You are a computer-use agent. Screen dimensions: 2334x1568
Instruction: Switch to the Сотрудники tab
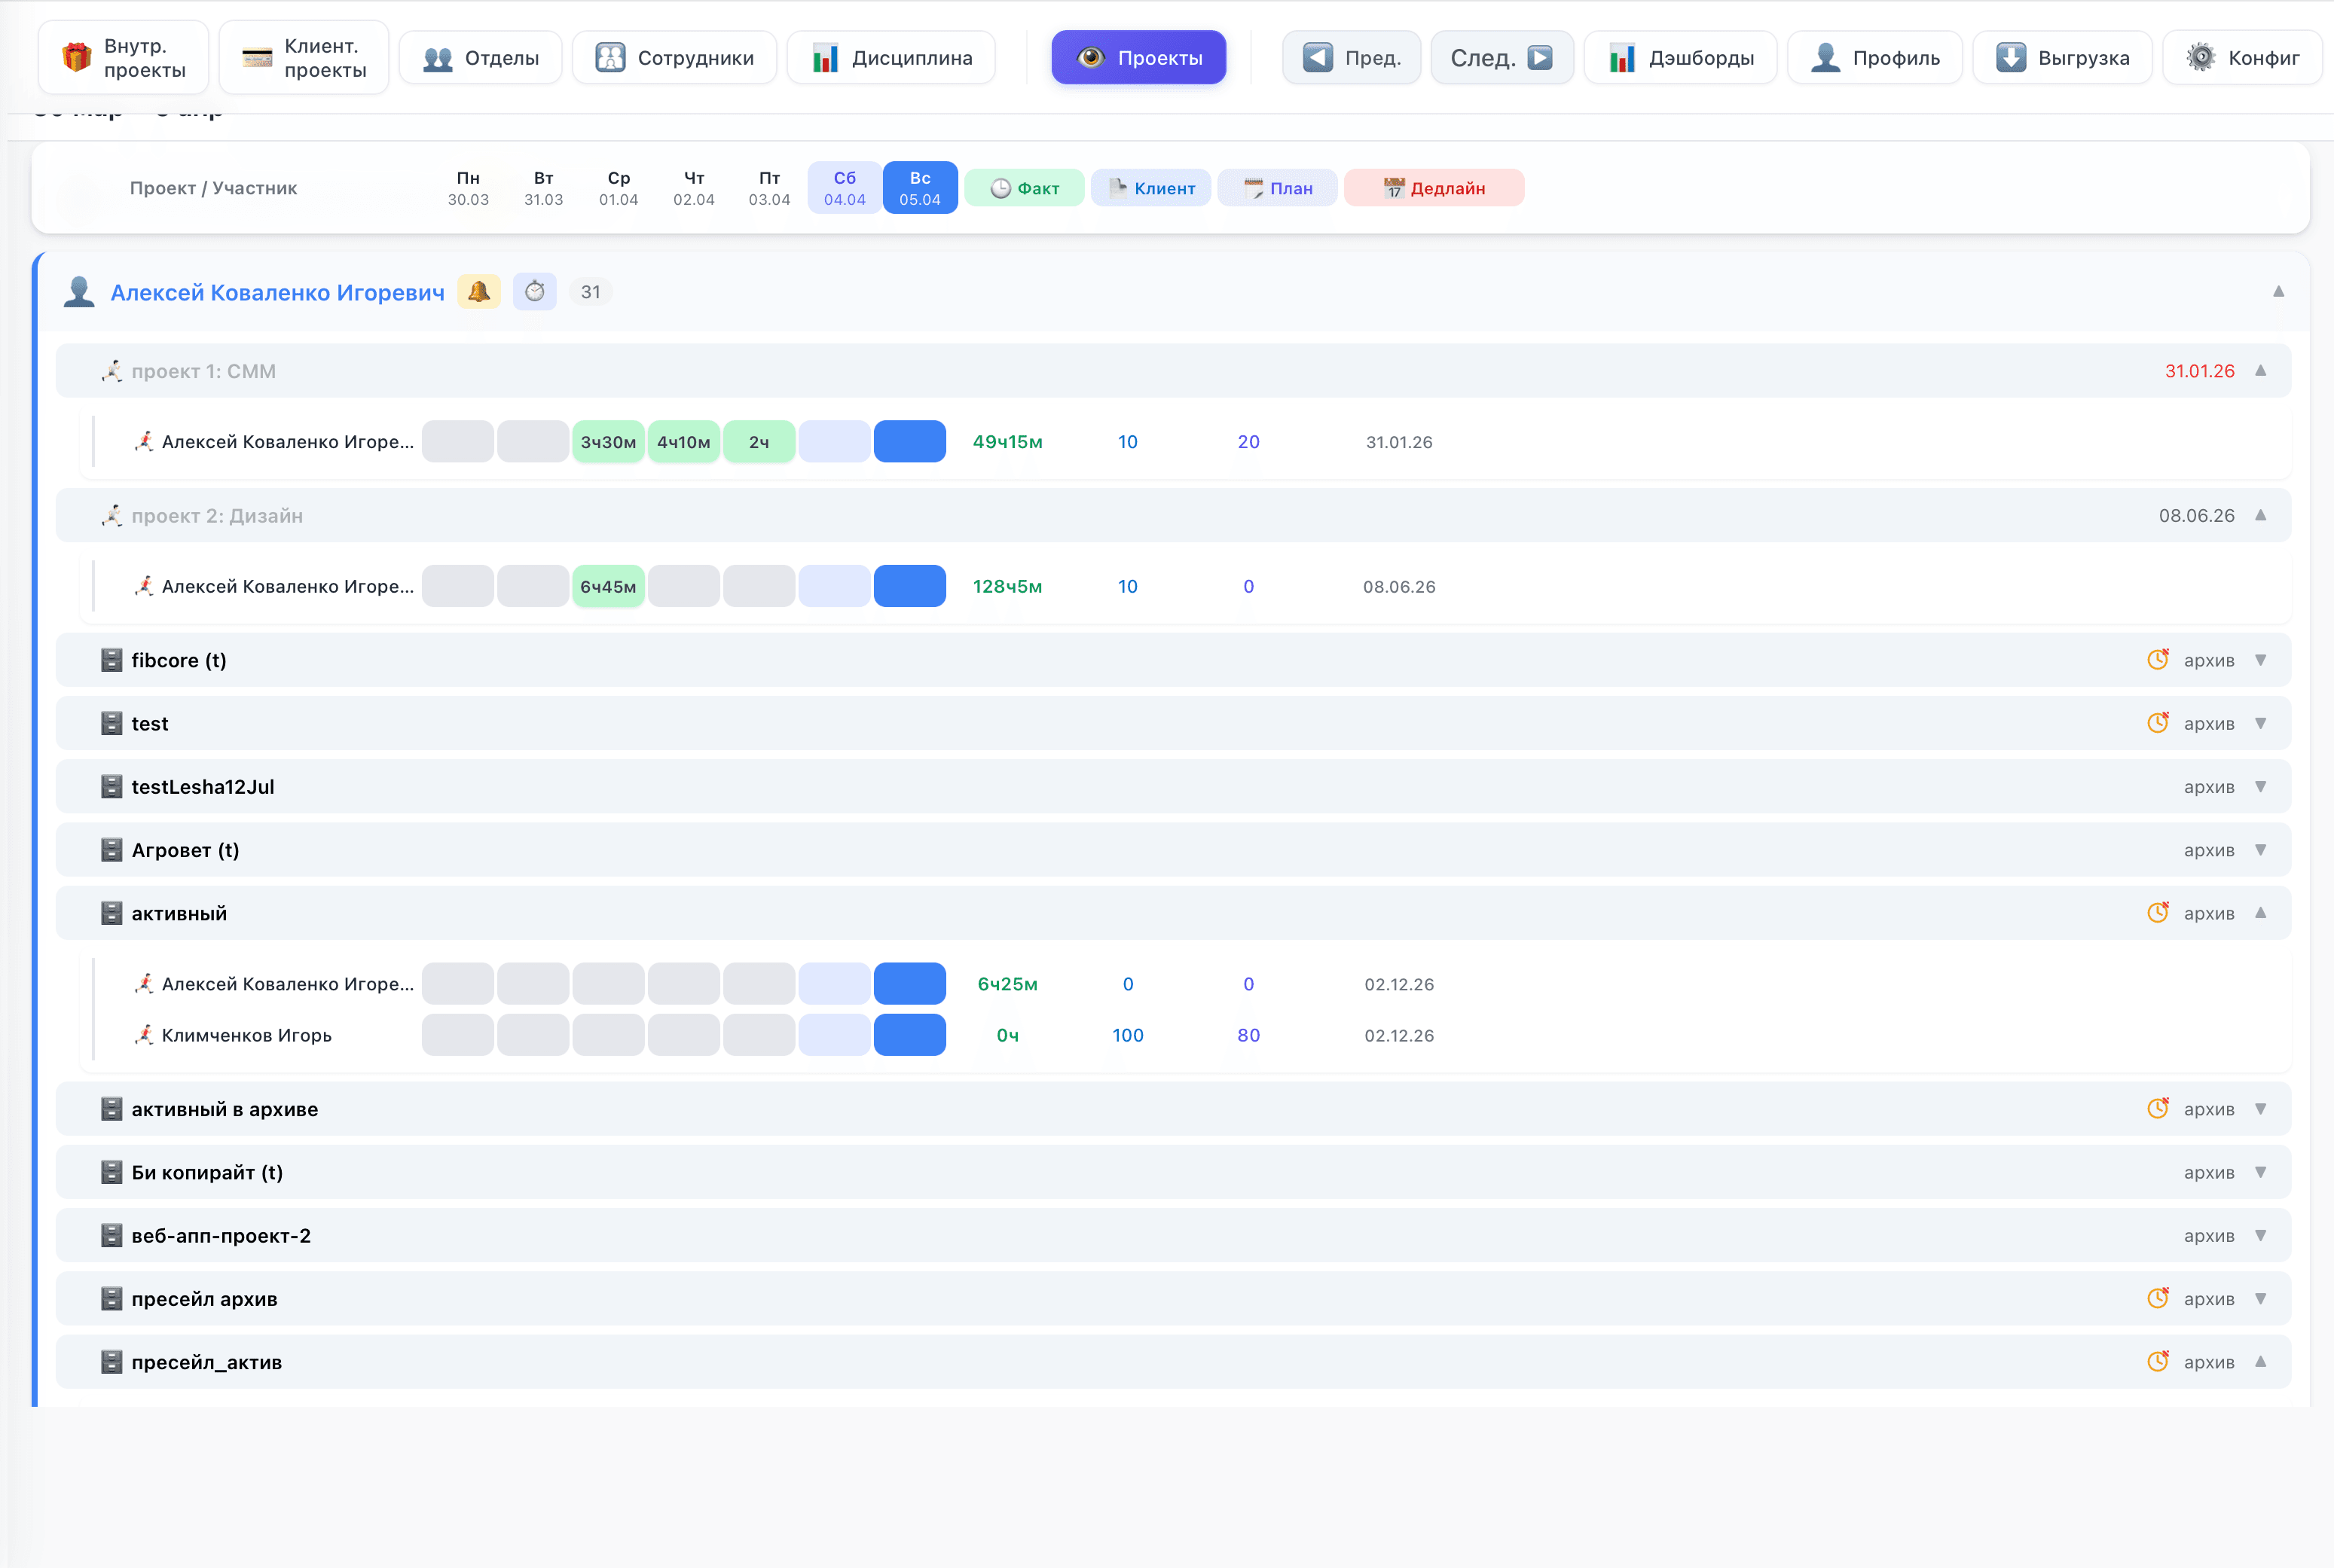pos(674,58)
